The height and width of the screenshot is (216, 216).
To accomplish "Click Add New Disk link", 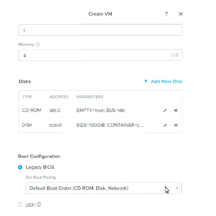I will [x=167, y=81].
